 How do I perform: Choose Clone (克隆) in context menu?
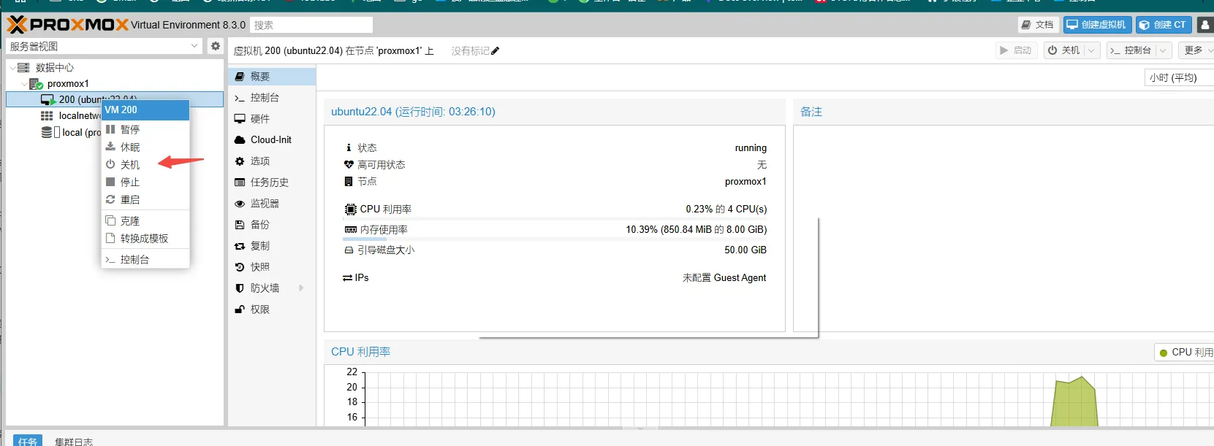145,220
